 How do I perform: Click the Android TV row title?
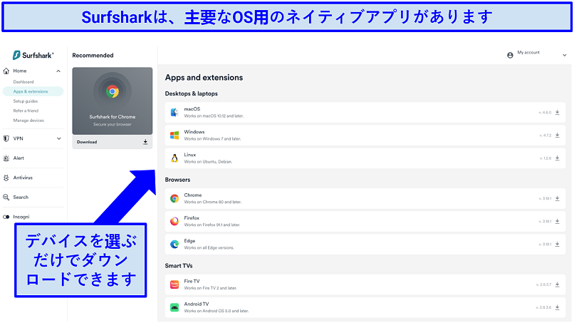[x=197, y=304]
